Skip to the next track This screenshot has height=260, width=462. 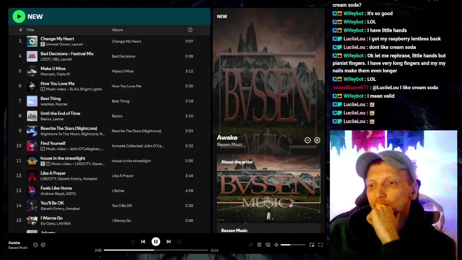point(169,242)
